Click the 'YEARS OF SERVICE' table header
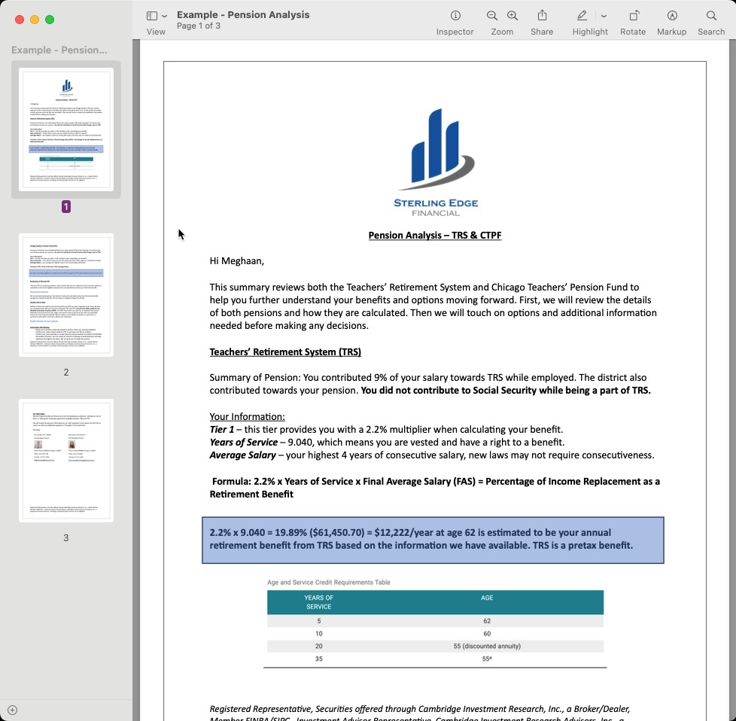 (x=319, y=602)
